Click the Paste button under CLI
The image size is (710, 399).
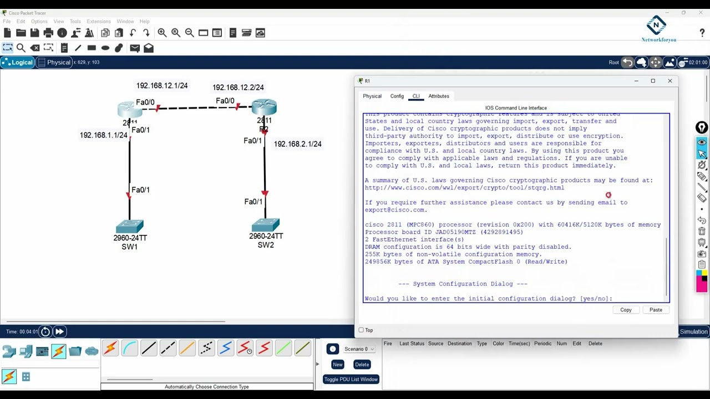click(656, 310)
